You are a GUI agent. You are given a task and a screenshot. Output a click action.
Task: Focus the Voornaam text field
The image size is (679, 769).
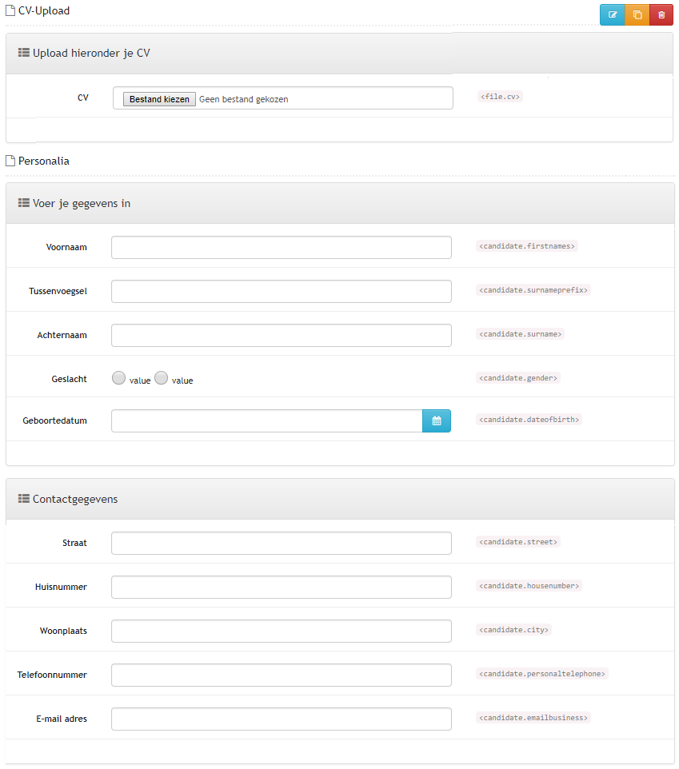coord(282,247)
